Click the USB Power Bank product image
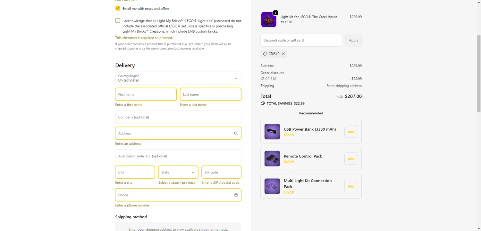Viewport: 481px width, 231px height. 272,132
